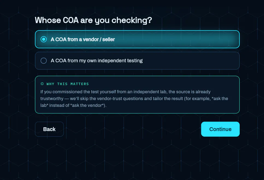264x180 pixels.
Task: Click the word 'Back' in outlined button
Action: 49,129
